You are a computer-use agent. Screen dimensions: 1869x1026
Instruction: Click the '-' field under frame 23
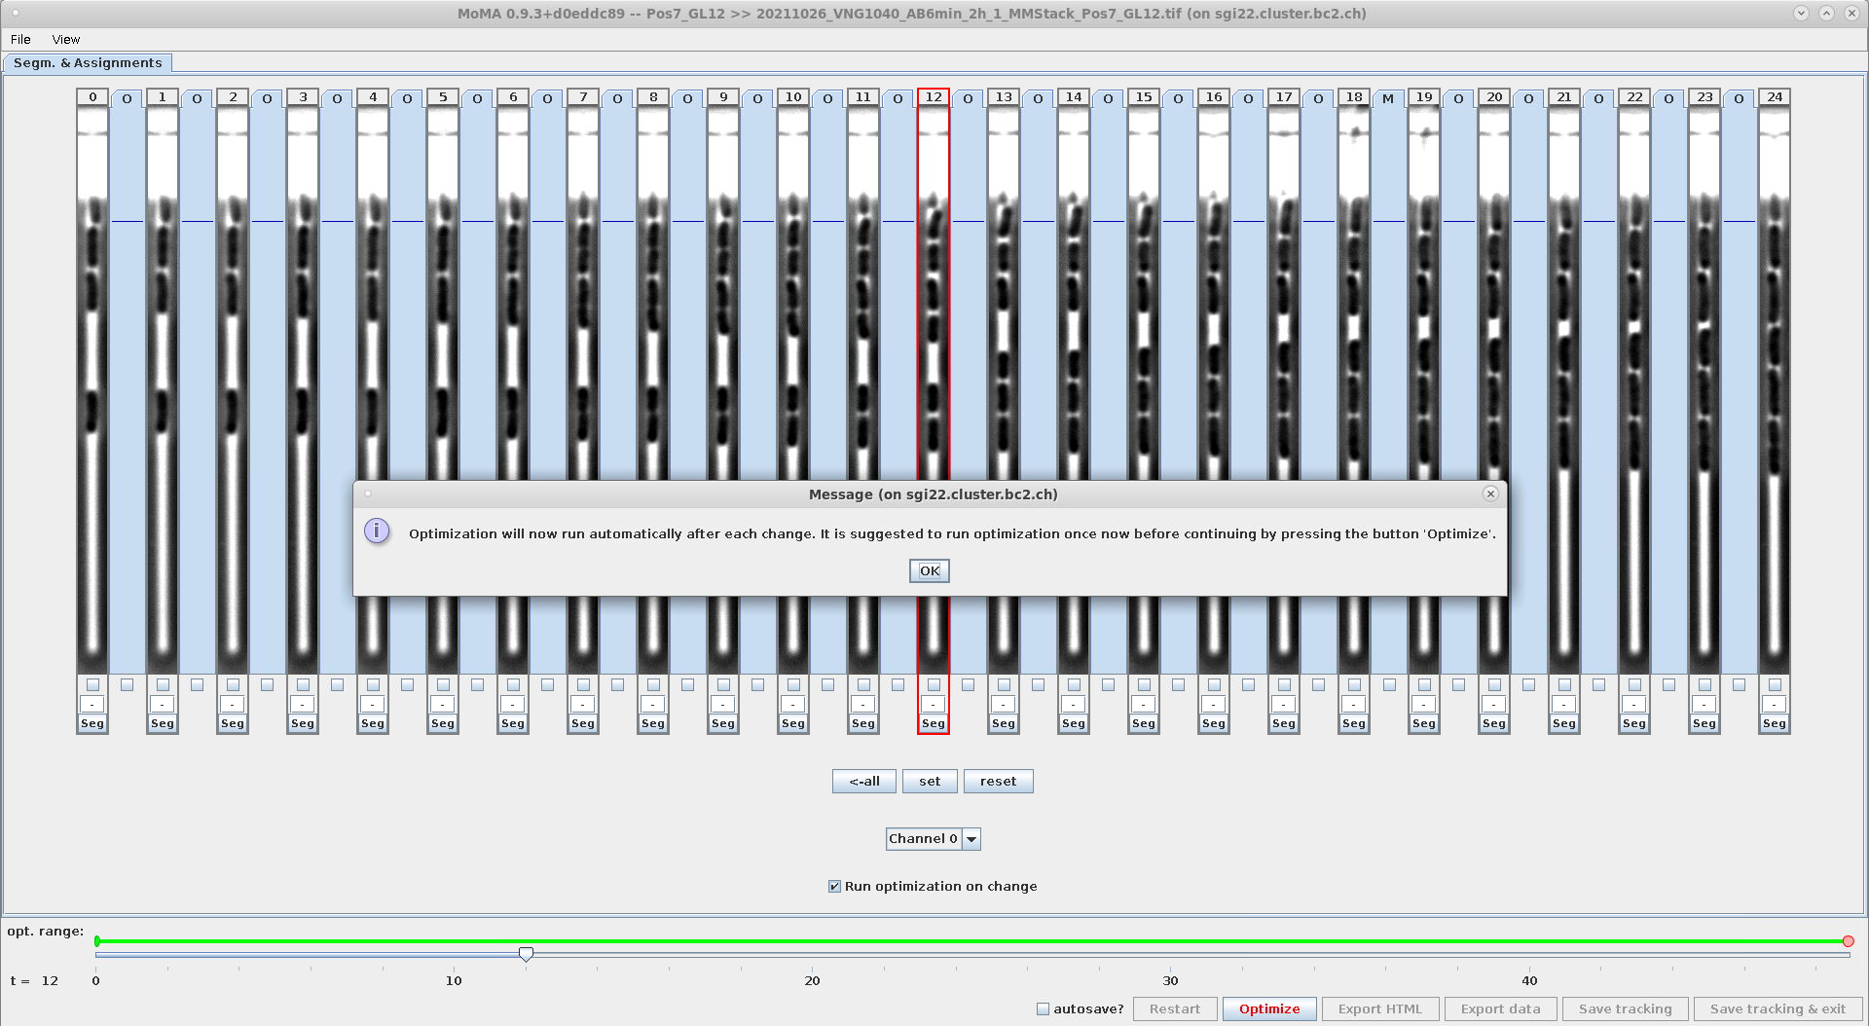point(1704,704)
